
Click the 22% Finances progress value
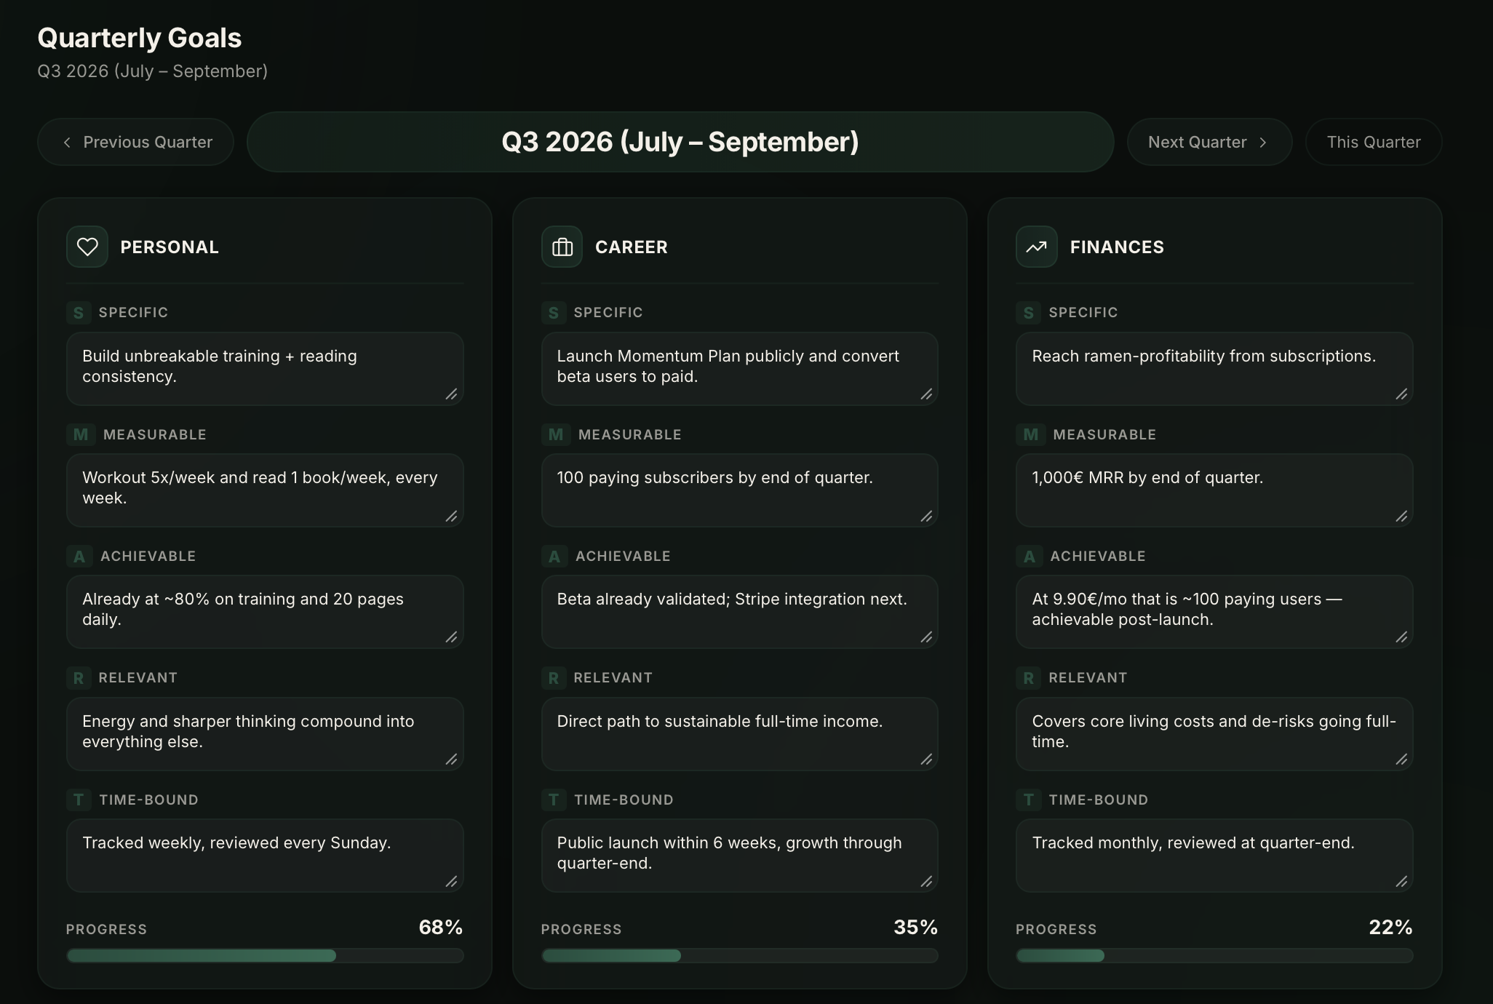(x=1391, y=927)
